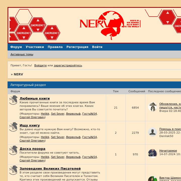
Task: Open Danilak50's gray default avatar
Action: pos(152,132)
